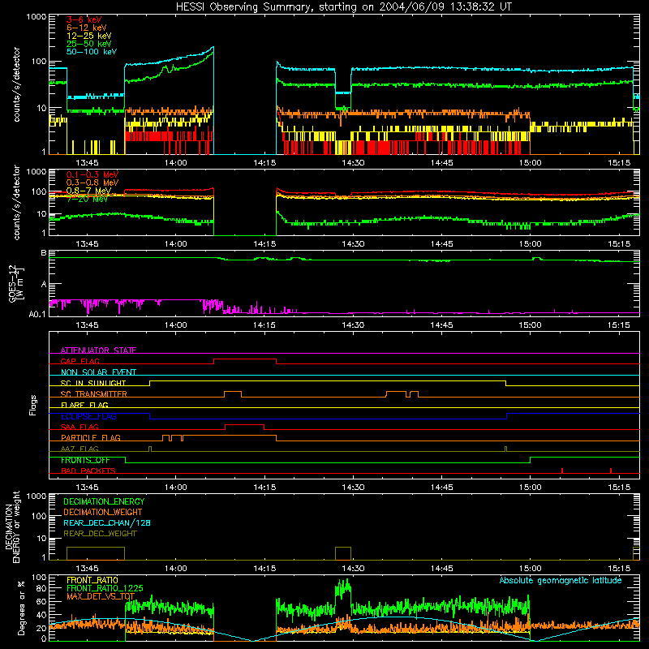Click the raised GAP_FLAG step segment

[245, 359]
